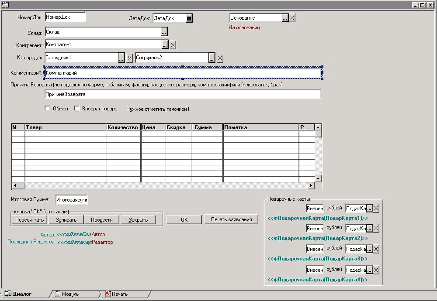This screenshot has height=301, width=437.
Task: Open the calendar picker for ДатаДок
Action: pos(189,18)
